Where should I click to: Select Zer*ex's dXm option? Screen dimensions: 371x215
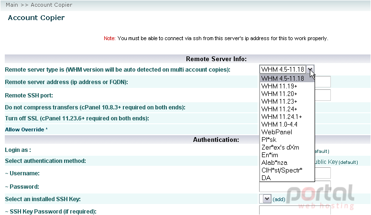coord(287,147)
